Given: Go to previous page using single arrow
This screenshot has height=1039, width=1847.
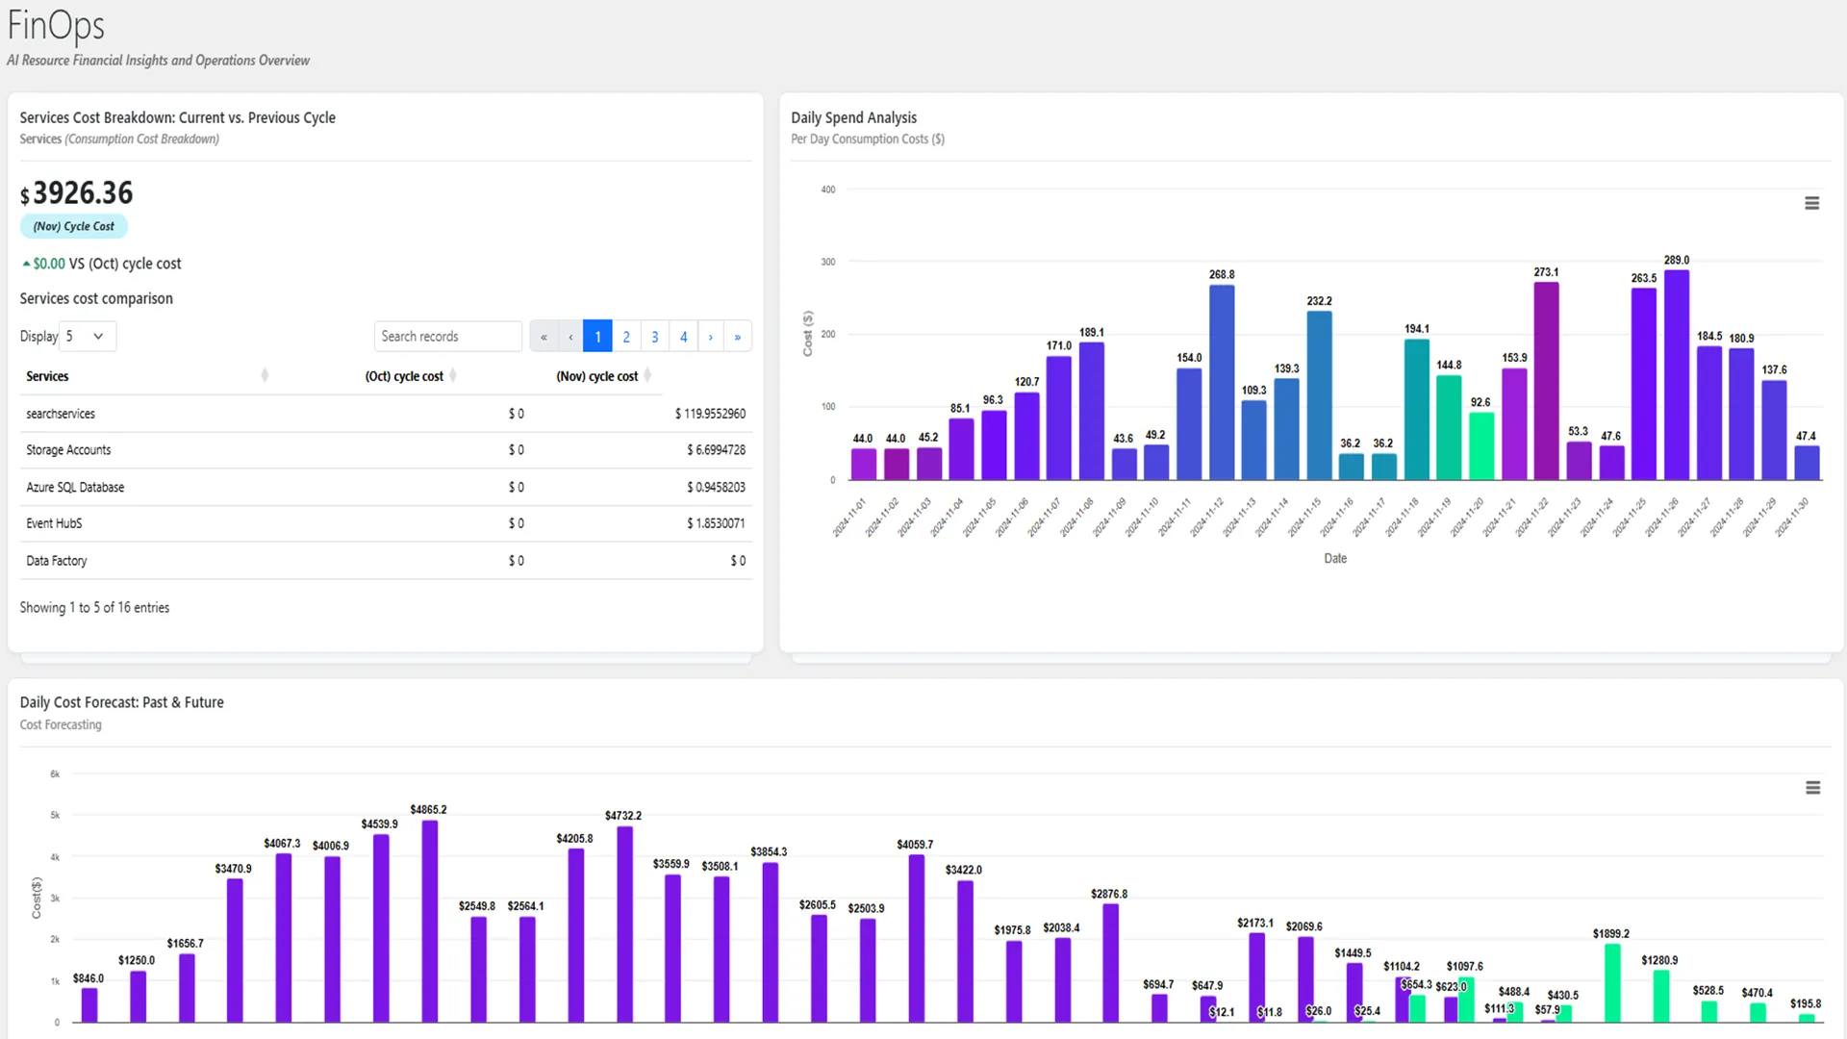Looking at the screenshot, I should coord(570,337).
